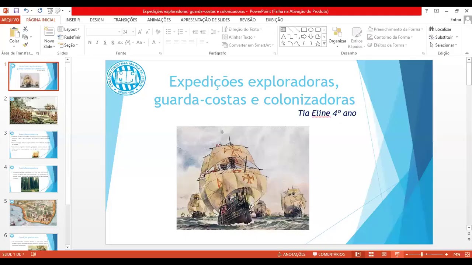Viewport: 472px width, 265px height.
Task: Select slide 5 map thumbnail
Action: point(34,213)
